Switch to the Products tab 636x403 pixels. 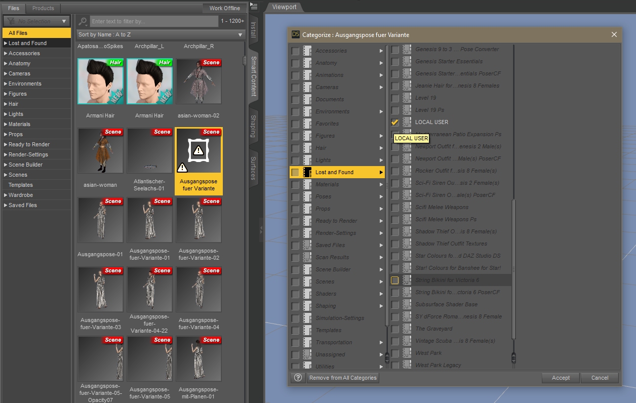[x=43, y=8]
